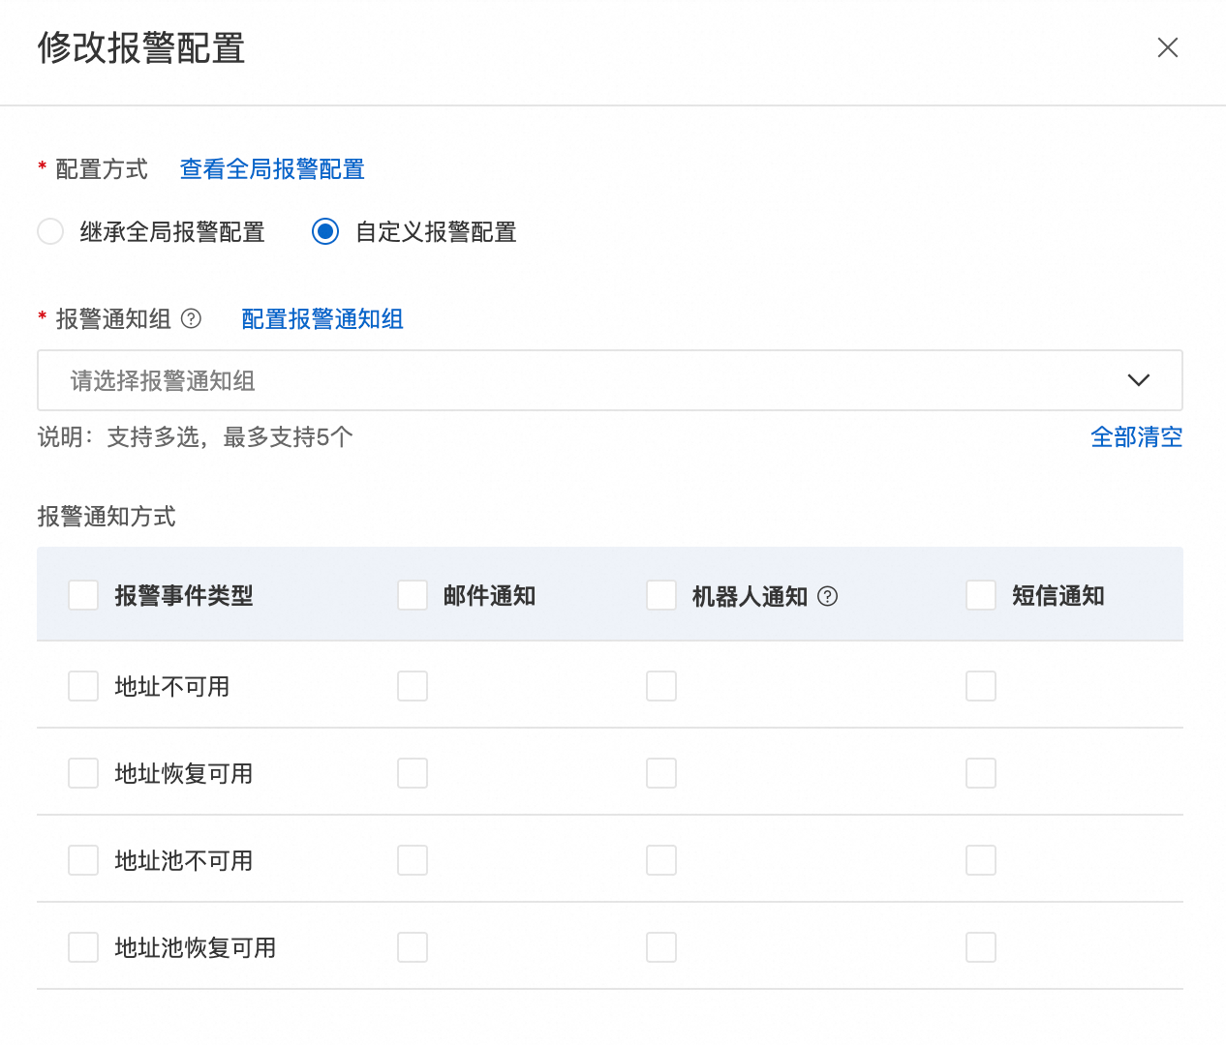The height and width of the screenshot is (1045, 1226).
Task: Click help icon beside 机器人通知 header
Action: (x=827, y=596)
